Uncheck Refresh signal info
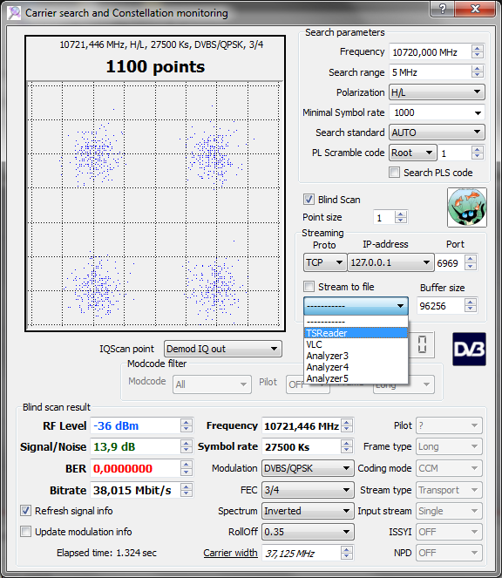502x578 pixels. click(x=25, y=511)
